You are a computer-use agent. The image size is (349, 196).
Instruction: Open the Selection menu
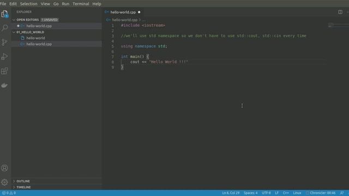tap(28, 4)
